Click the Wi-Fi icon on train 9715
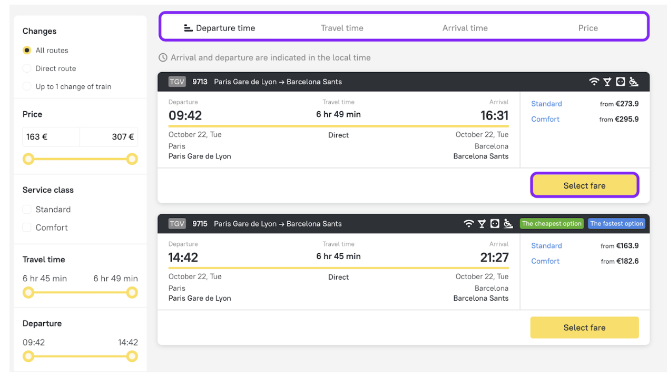This screenshot has width=668, height=376. click(469, 224)
